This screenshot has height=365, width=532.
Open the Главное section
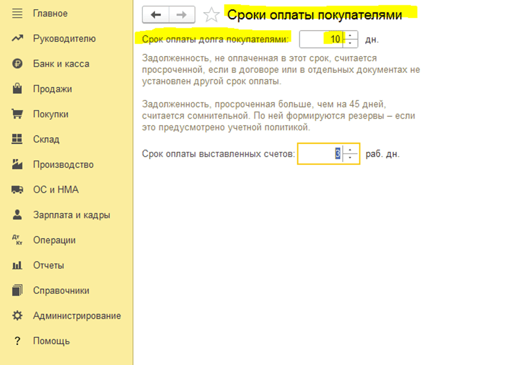50,14
